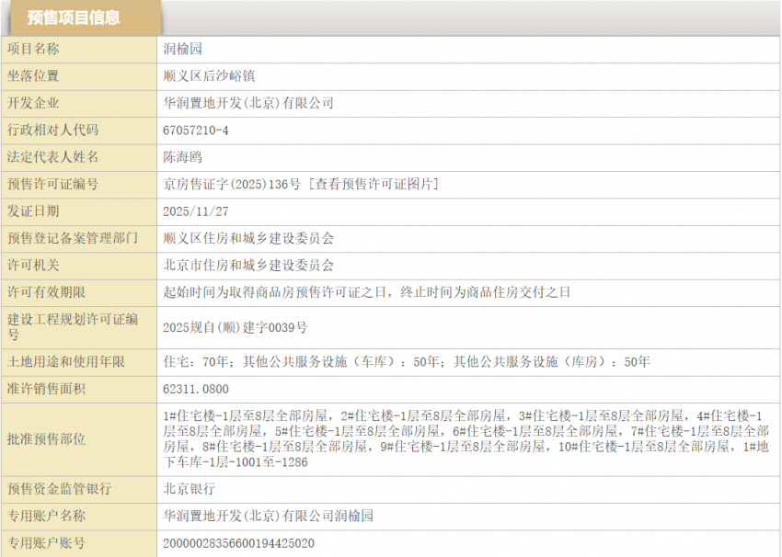
Task: Click the 批准预售部位 label
Action: click(x=46, y=439)
